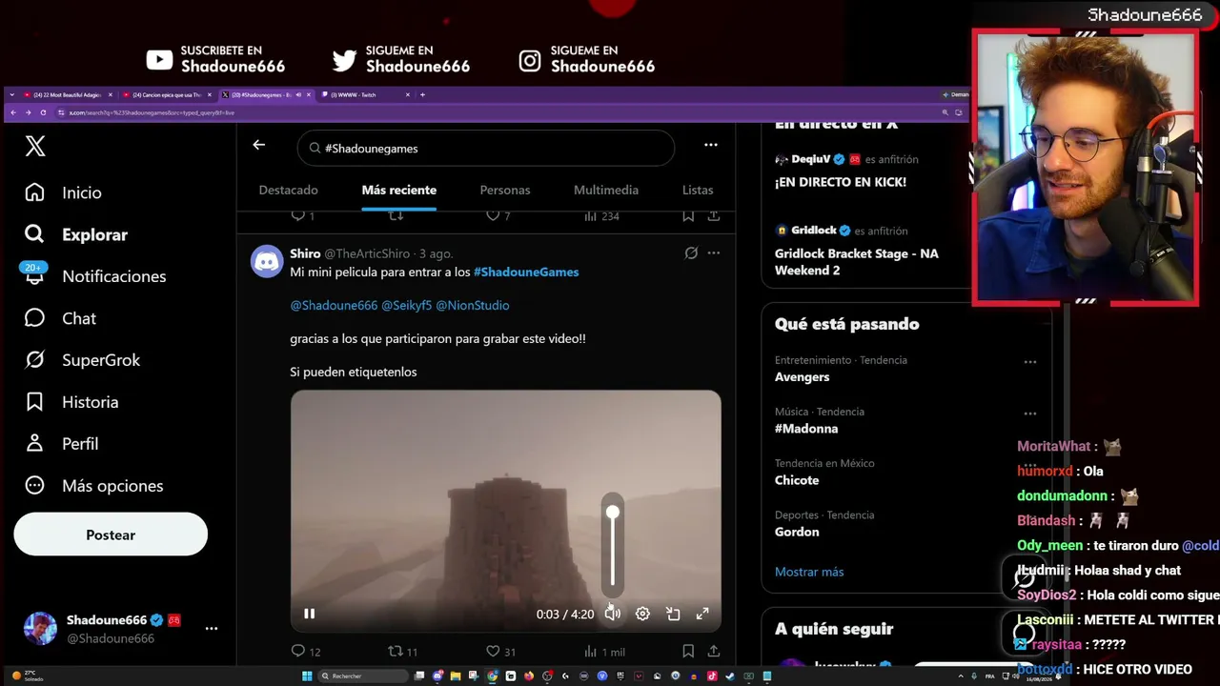Reload the page in the browser
Viewport: 1220px width, 686px height.
tap(43, 112)
